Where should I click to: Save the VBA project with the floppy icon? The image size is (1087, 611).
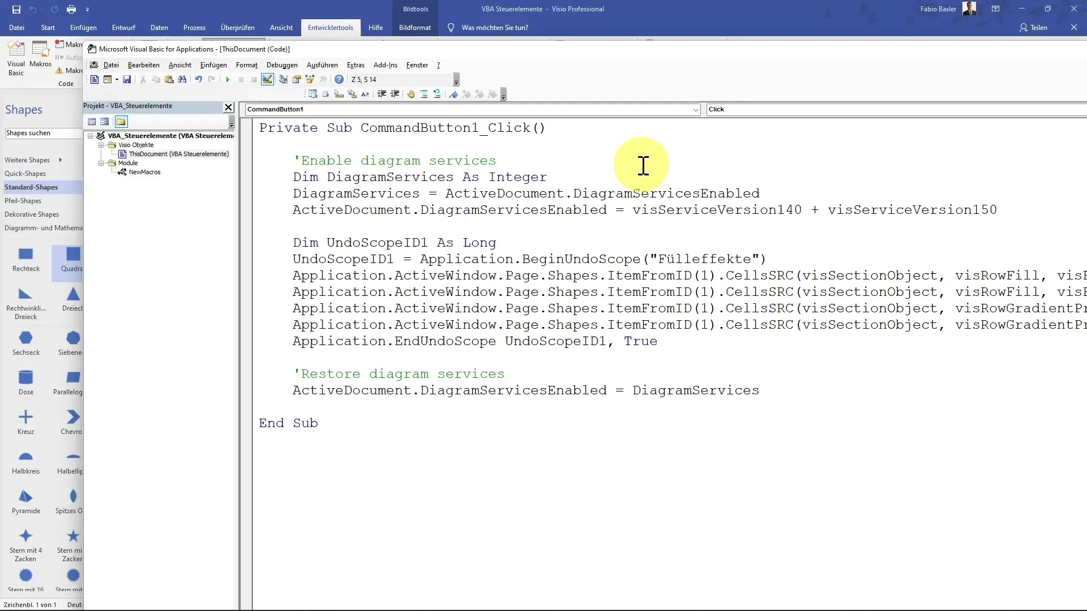127,79
